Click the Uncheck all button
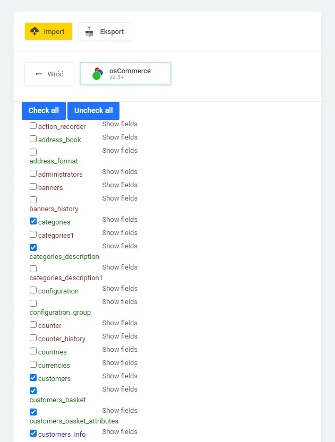Viewport: 335px width, 442px height. click(93, 110)
